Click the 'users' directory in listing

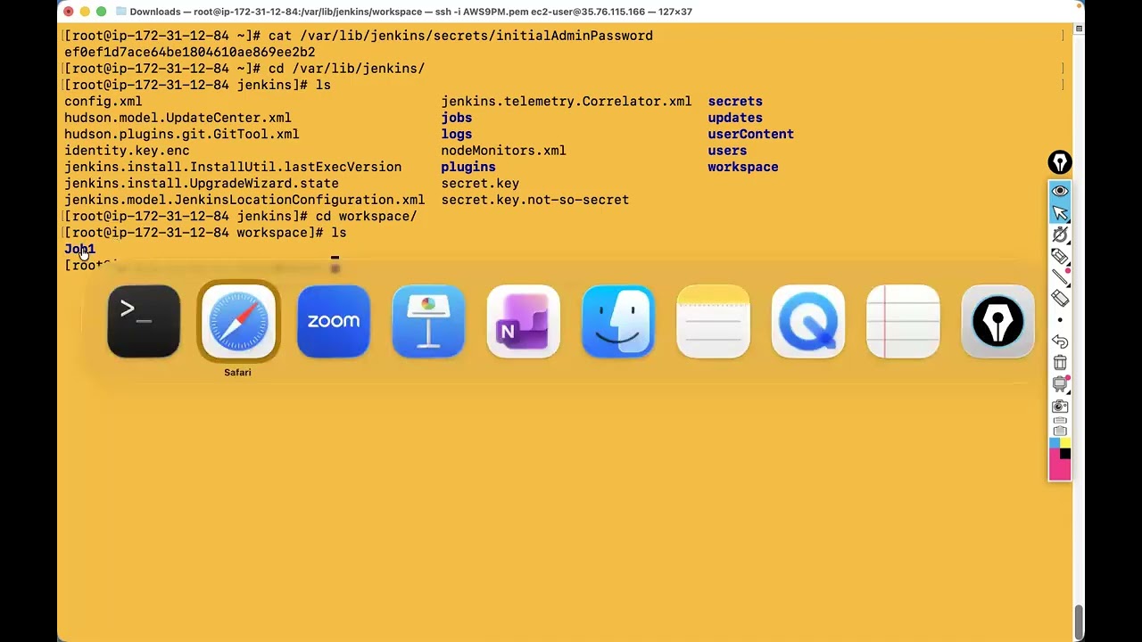(727, 151)
